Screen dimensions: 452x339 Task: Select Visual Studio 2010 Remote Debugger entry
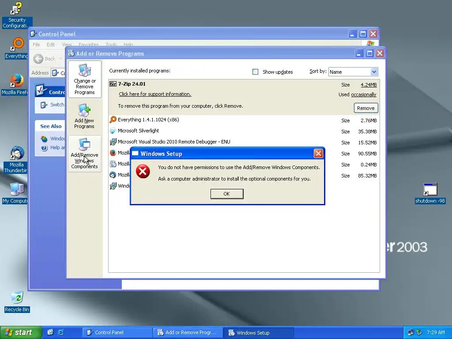pos(244,142)
